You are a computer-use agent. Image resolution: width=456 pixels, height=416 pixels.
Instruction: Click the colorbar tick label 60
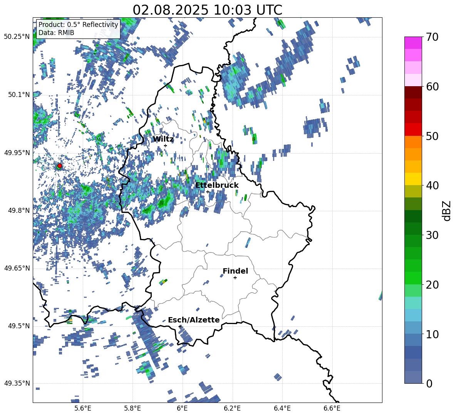(x=432, y=87)
